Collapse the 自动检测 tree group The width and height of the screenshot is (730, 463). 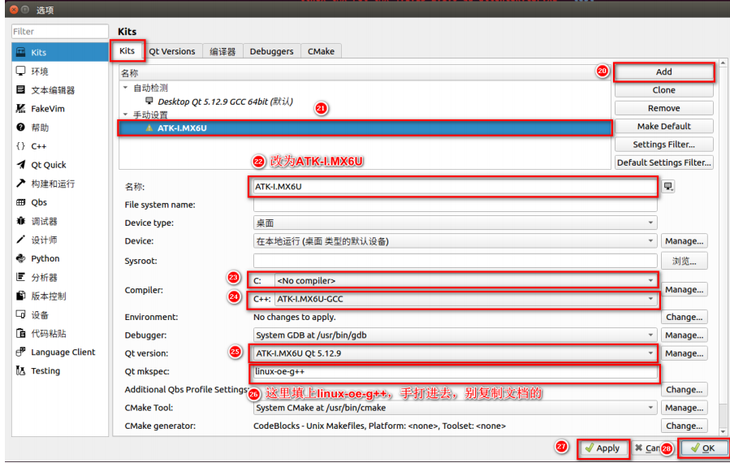(125, 88)
